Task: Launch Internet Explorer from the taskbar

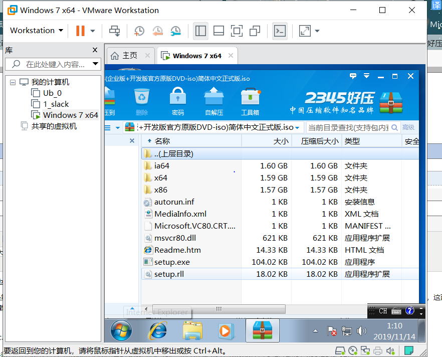Action: 157,330
